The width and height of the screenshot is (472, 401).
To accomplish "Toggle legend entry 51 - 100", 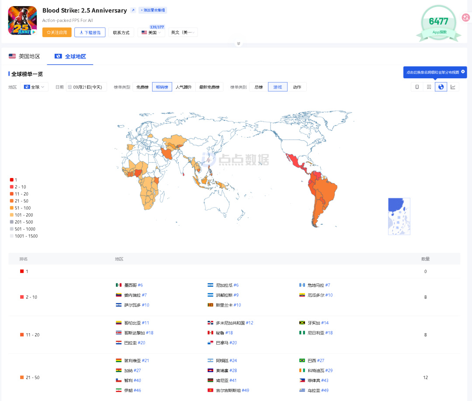I will tap(20, 208).
